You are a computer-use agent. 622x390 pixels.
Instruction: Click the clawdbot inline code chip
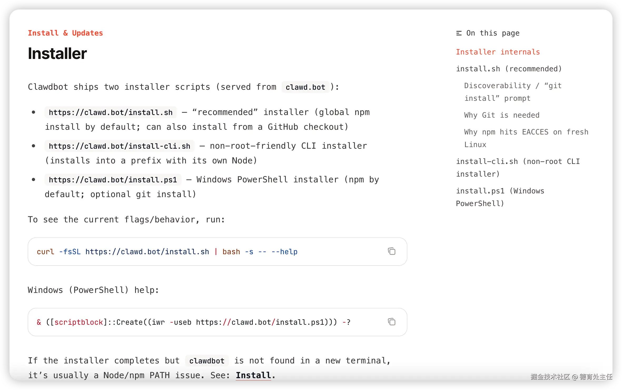207,361
